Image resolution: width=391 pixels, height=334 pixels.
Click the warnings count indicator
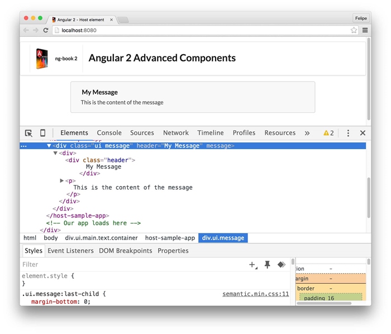click(328, 133)
